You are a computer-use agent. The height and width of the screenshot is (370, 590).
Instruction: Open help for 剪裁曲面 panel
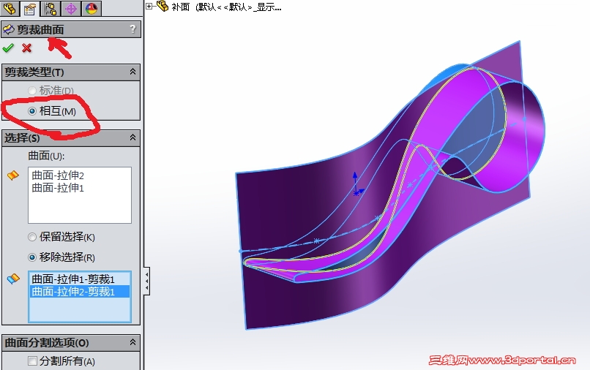point(132,29)
